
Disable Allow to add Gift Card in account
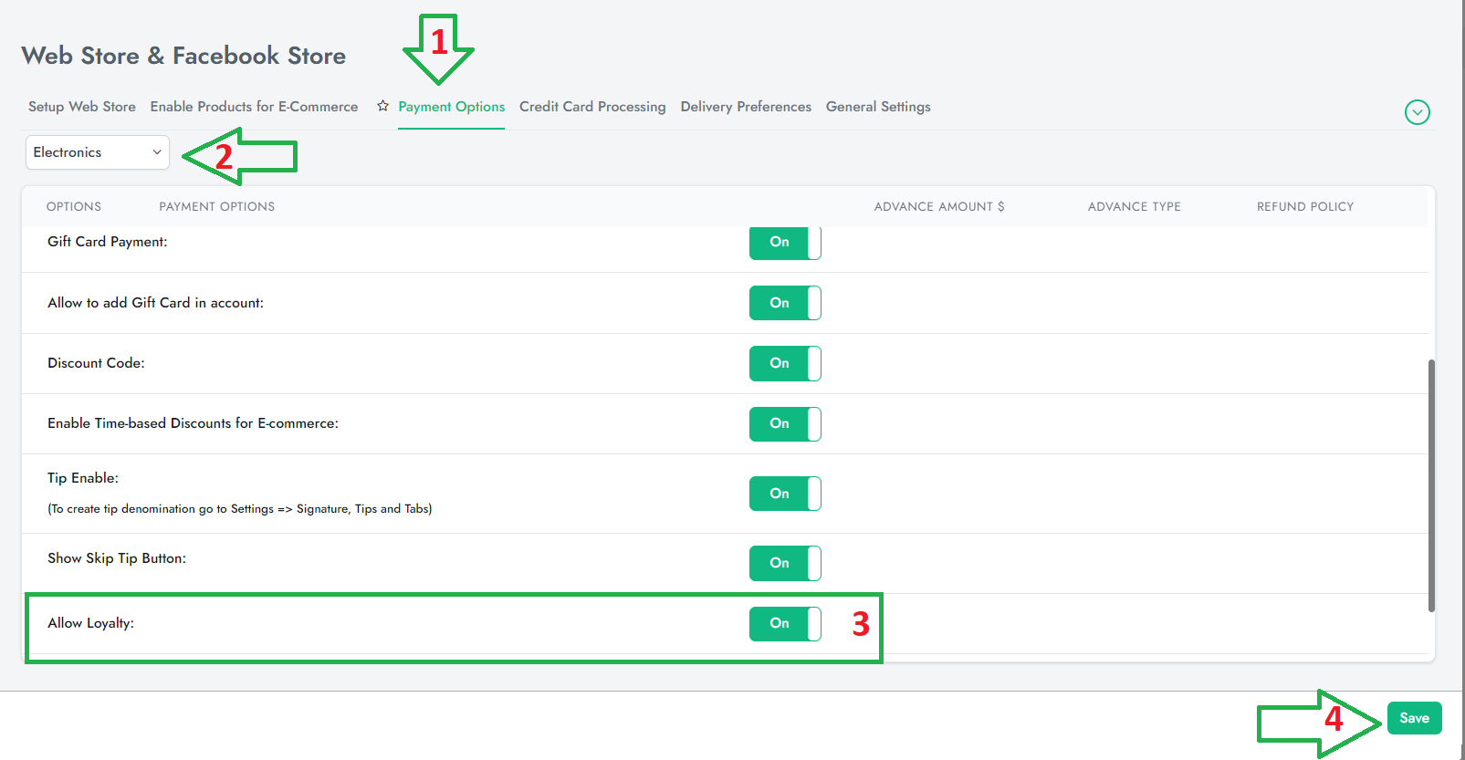tap(785, 303)
